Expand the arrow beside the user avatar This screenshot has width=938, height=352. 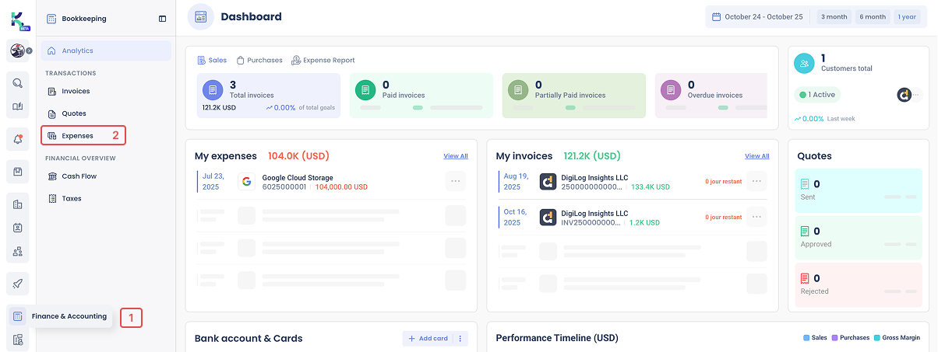(29, 51)
